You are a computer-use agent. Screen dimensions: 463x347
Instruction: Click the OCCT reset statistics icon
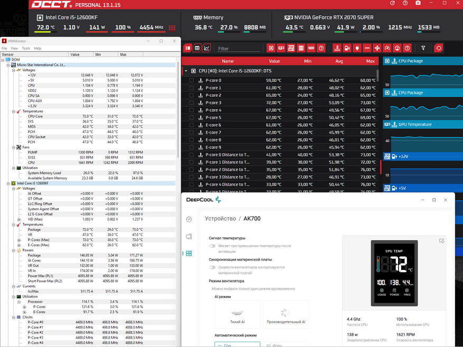point(438,48)
